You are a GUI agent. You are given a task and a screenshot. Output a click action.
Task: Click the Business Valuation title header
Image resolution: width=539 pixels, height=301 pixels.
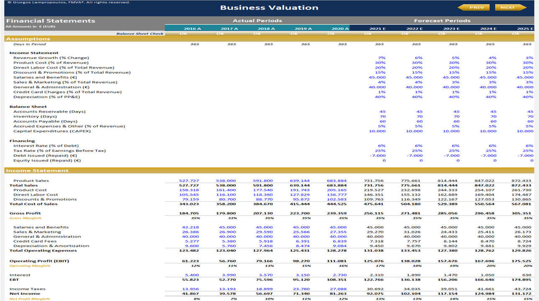[x=269, y=7]
